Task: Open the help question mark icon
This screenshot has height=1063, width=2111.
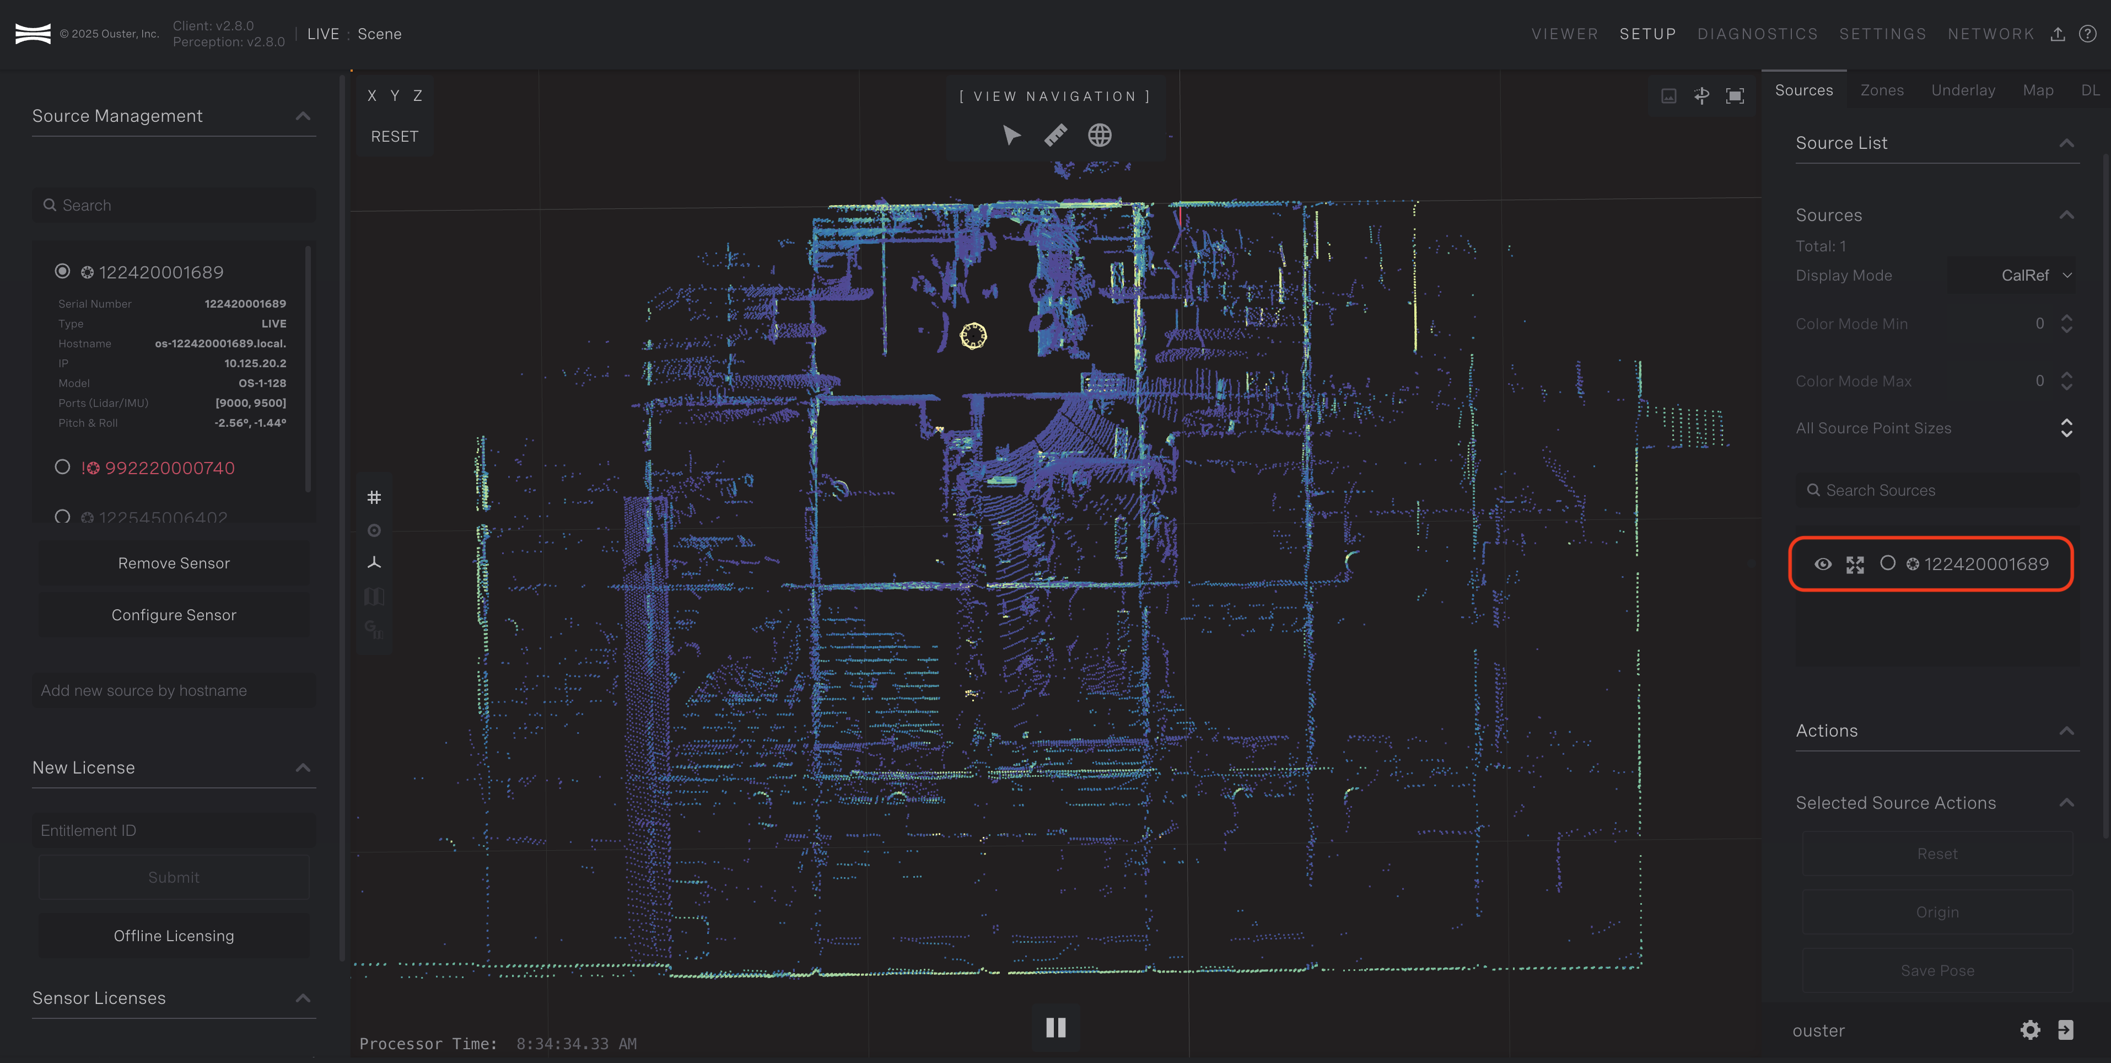Action: click(x=2087, y=34)
